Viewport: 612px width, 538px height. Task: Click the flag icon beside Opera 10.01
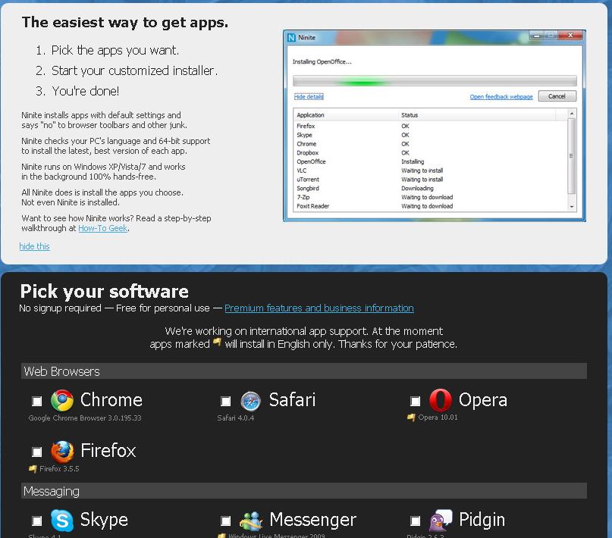click(x=411, y=418)
